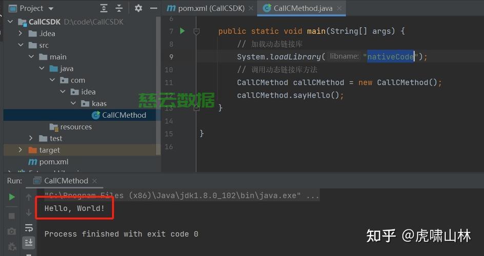Click the Collapse All icon in Project panel

(x=119, y=8)
